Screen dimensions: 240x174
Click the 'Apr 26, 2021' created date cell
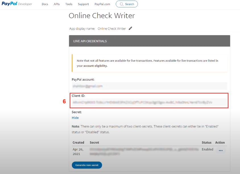[78, 152]
